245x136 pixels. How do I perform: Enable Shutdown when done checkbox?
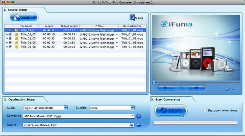tap(205, 110)
